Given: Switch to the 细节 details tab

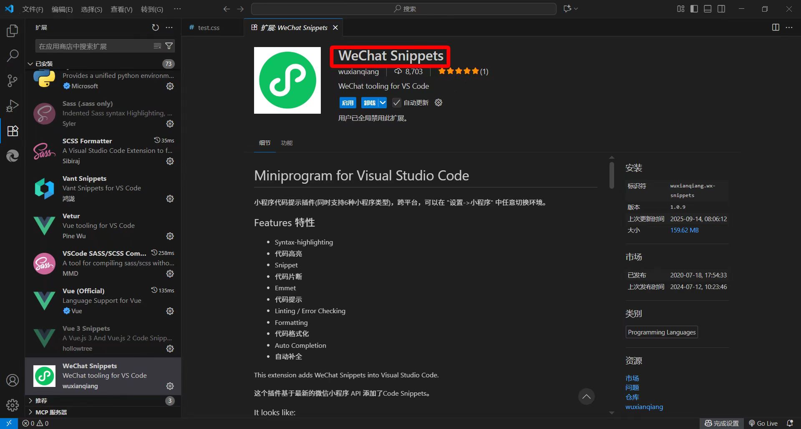Looking at the screenshot, I should 264,143.
